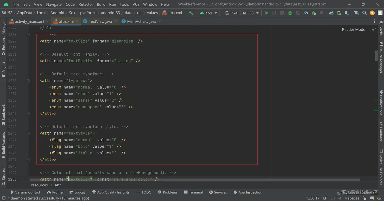The height and width of the screenshot is (201, 384).
Task: Collapse the typeface attr block at line 1235
Action: (28, 81)
